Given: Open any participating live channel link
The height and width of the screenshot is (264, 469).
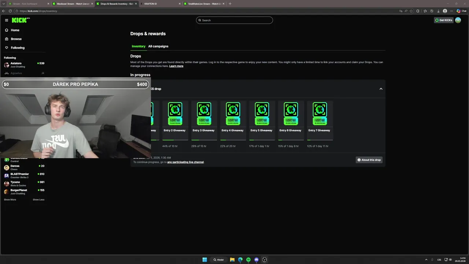Looking at the screenshot, I should click(x=185, y=162).
